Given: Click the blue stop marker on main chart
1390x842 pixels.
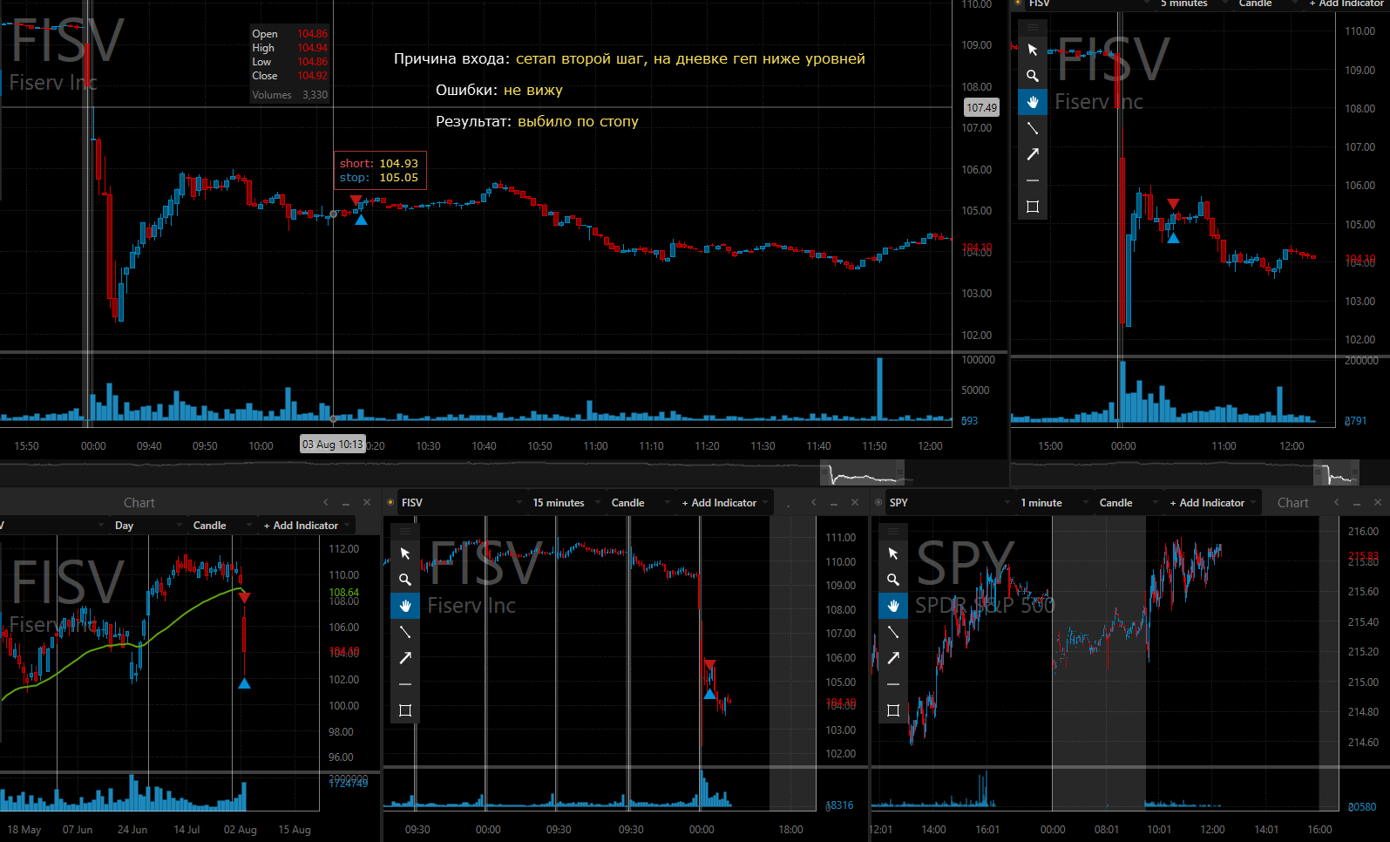Looking at the screenshot, I should pyautogui.click(x=362, y=220).
